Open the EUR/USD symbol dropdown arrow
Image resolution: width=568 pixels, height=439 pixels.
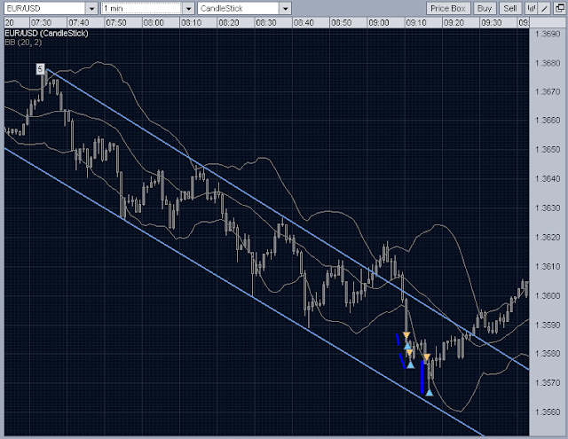click(x=91, y=8)
